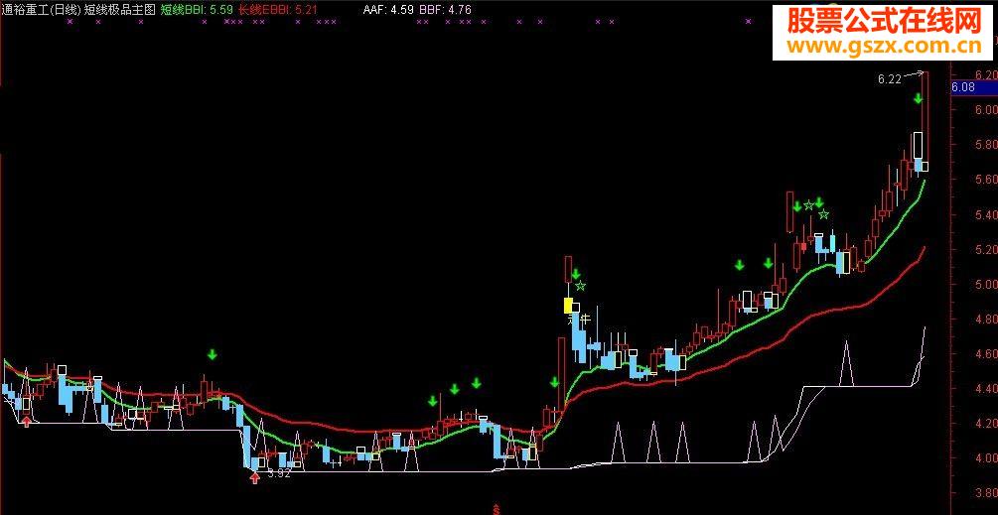998x515 pixels.
Task: Click the tallest white spike near 4.60 level
Action: (x=846, y=363)
